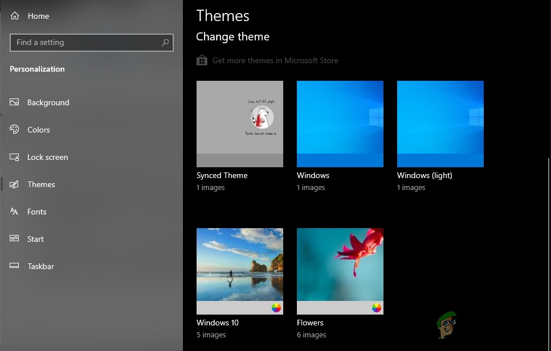
Task: Click the '5 images' text
Action: 211,335
